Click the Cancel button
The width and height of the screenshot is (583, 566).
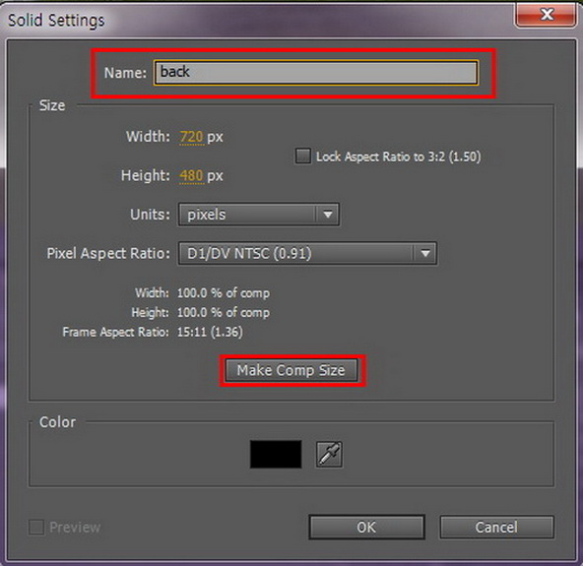[496, 527]
